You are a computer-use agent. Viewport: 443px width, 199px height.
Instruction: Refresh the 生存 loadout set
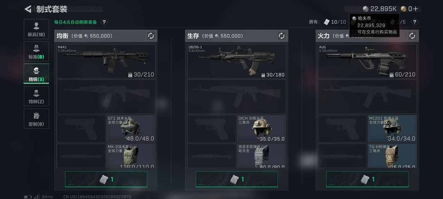[x=282, y=36]
